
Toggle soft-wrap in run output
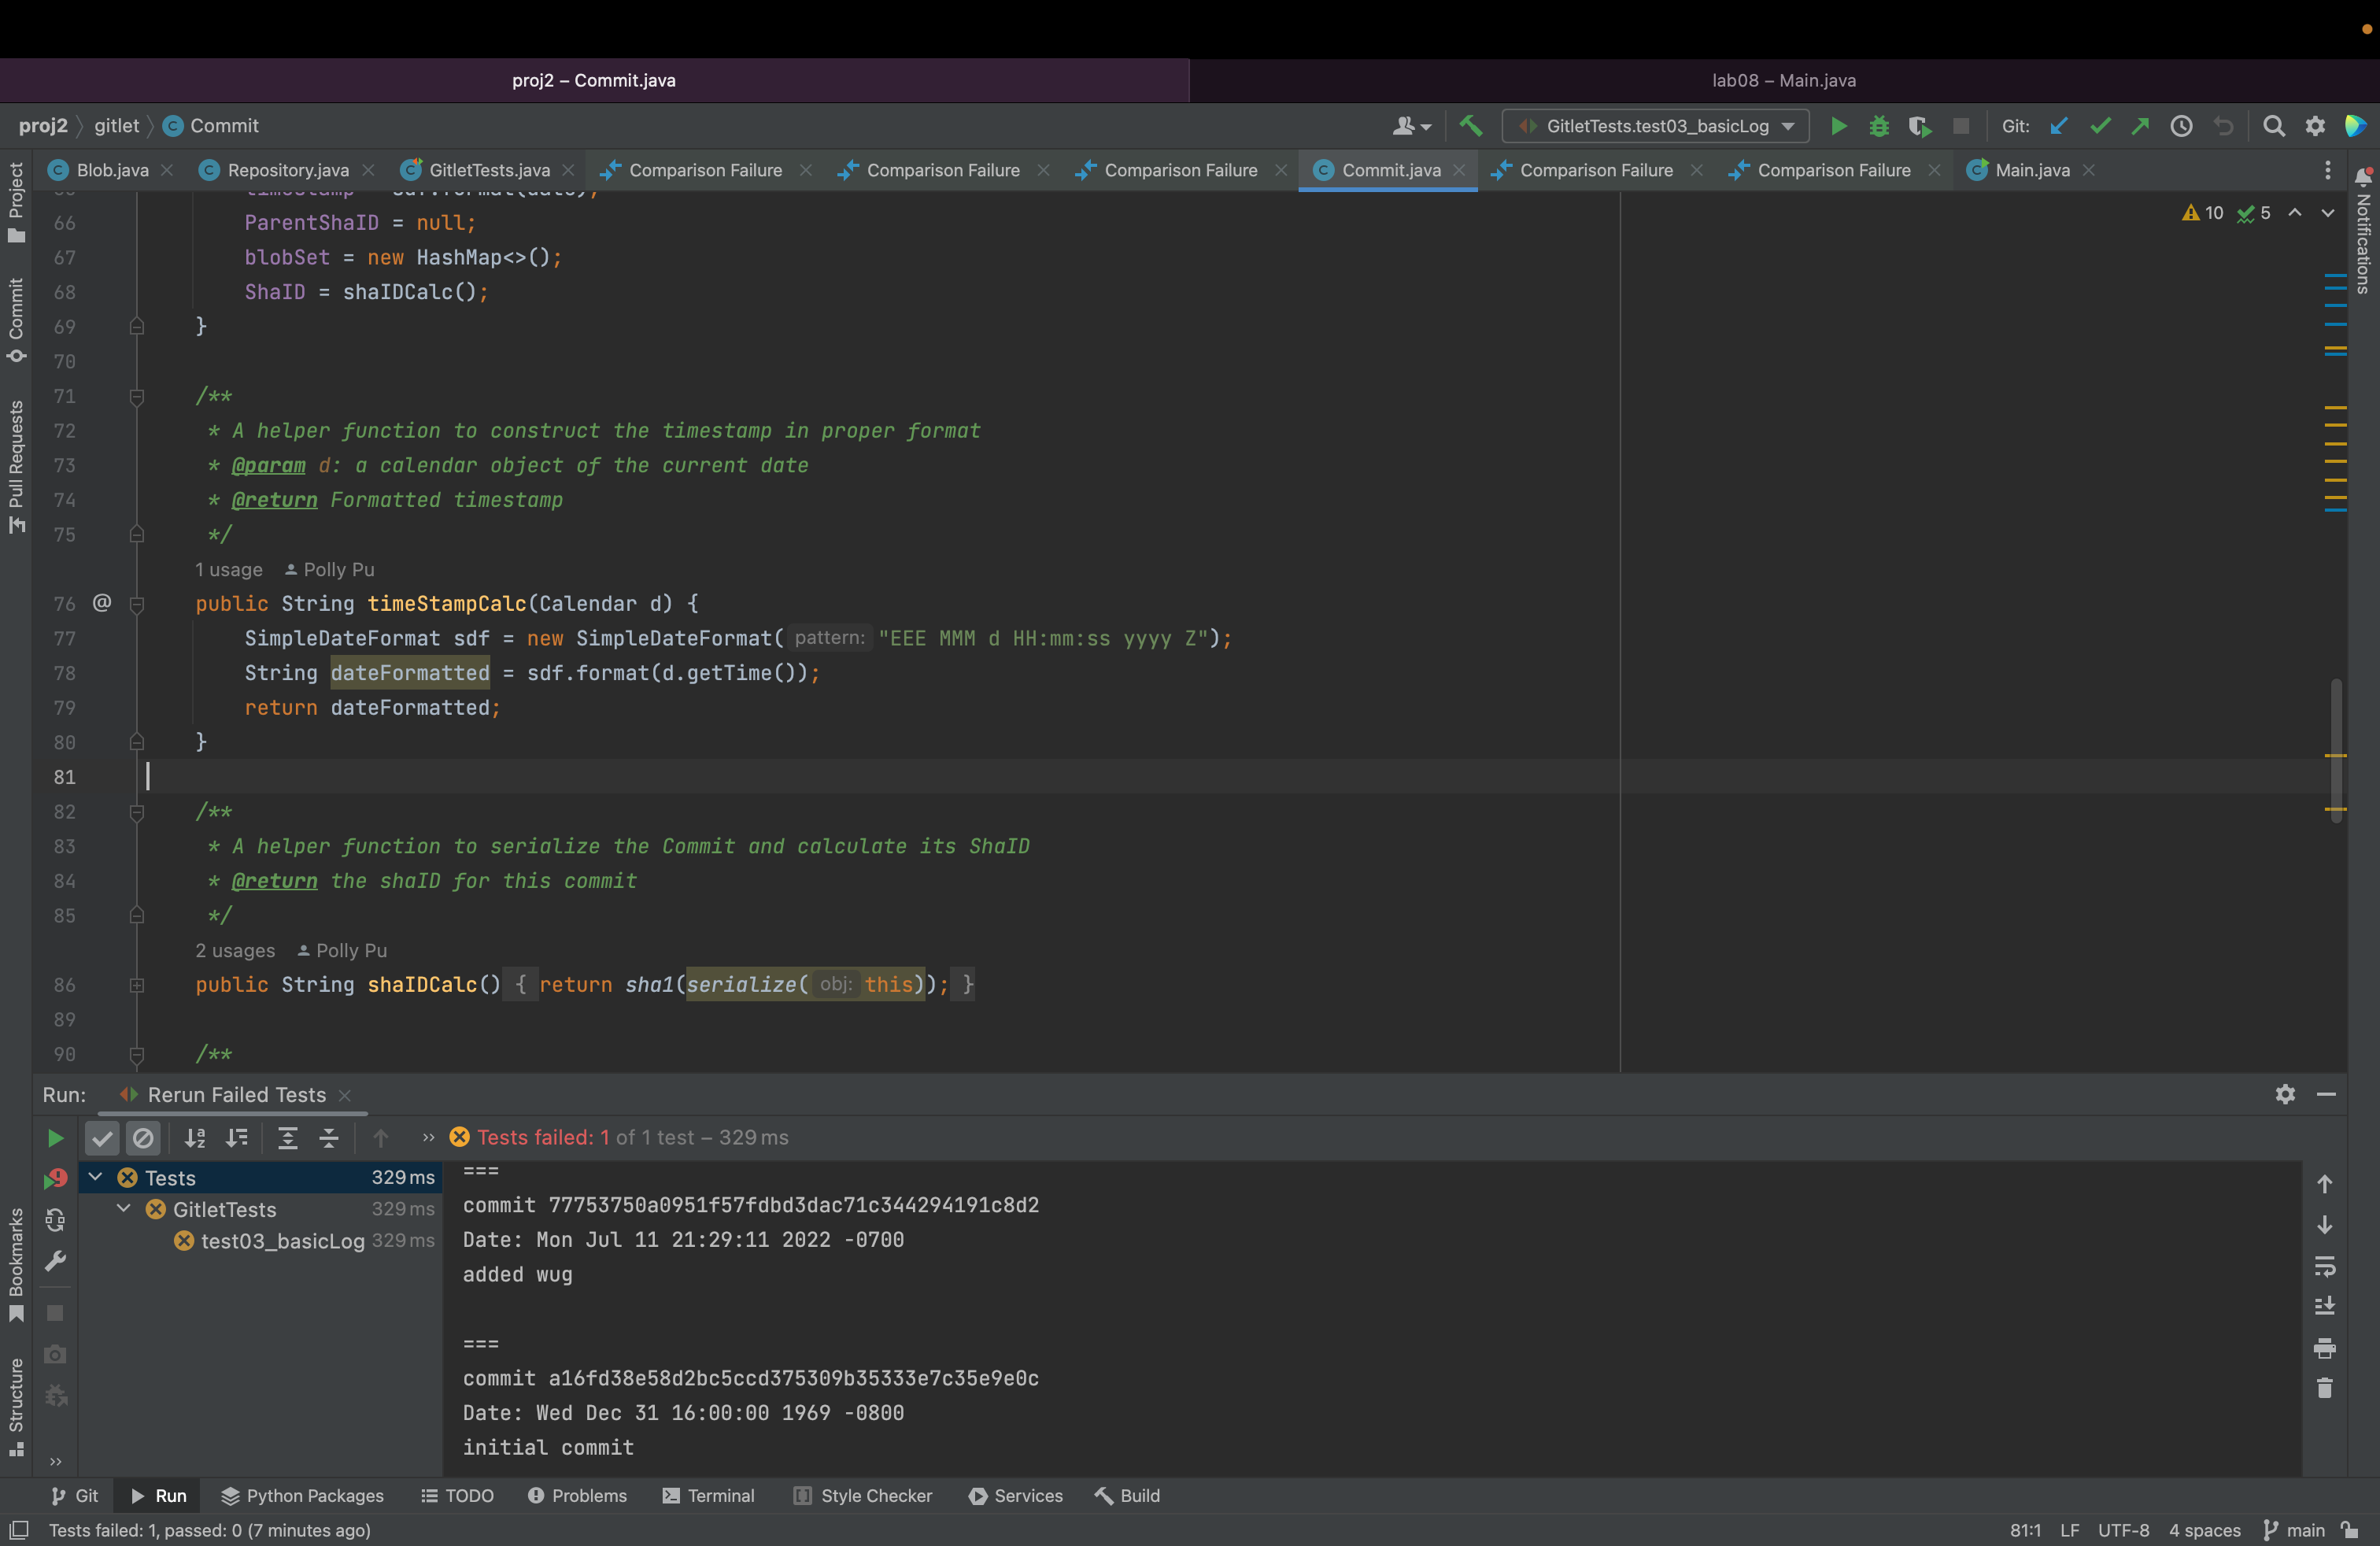click(x=2324, y=1266)
